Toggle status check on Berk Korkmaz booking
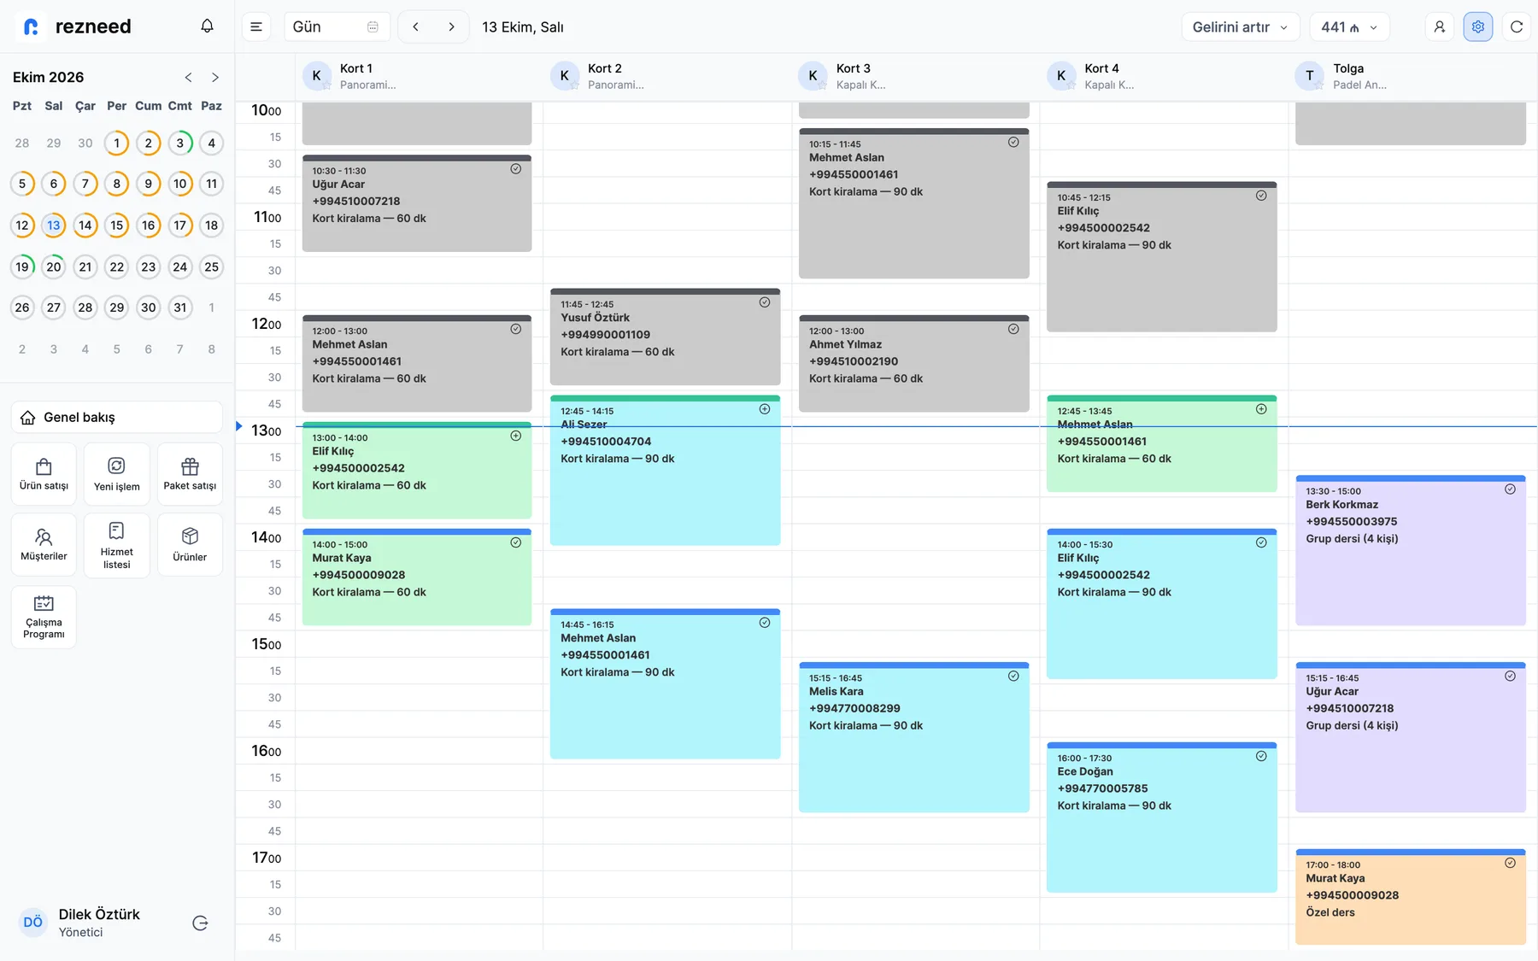 coord(1510,489)
